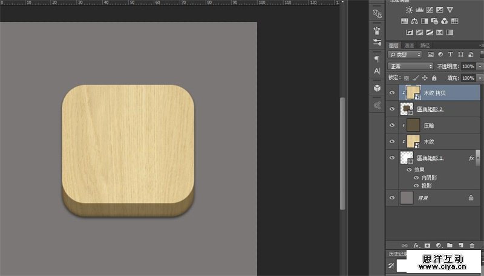
Task: Click the add layer style fx button
Action: pyautogui.click(x=416, y=246)
